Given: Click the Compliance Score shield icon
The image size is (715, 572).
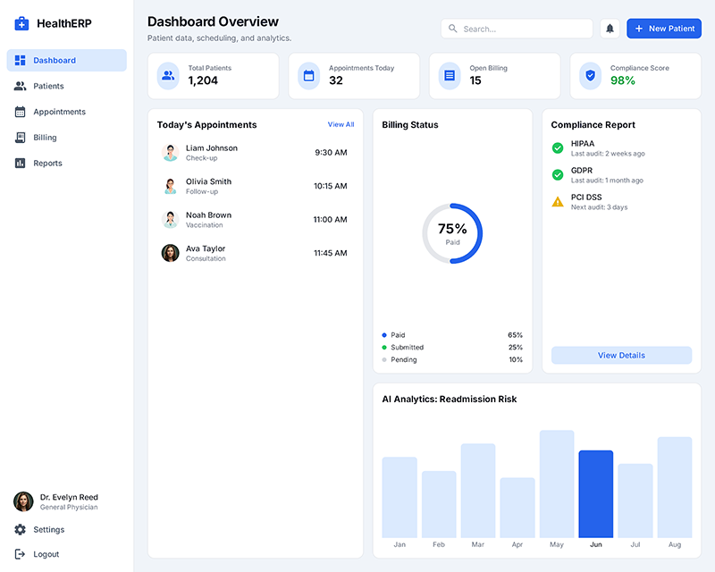Looking at the screenshot, I should pos(590,76).
